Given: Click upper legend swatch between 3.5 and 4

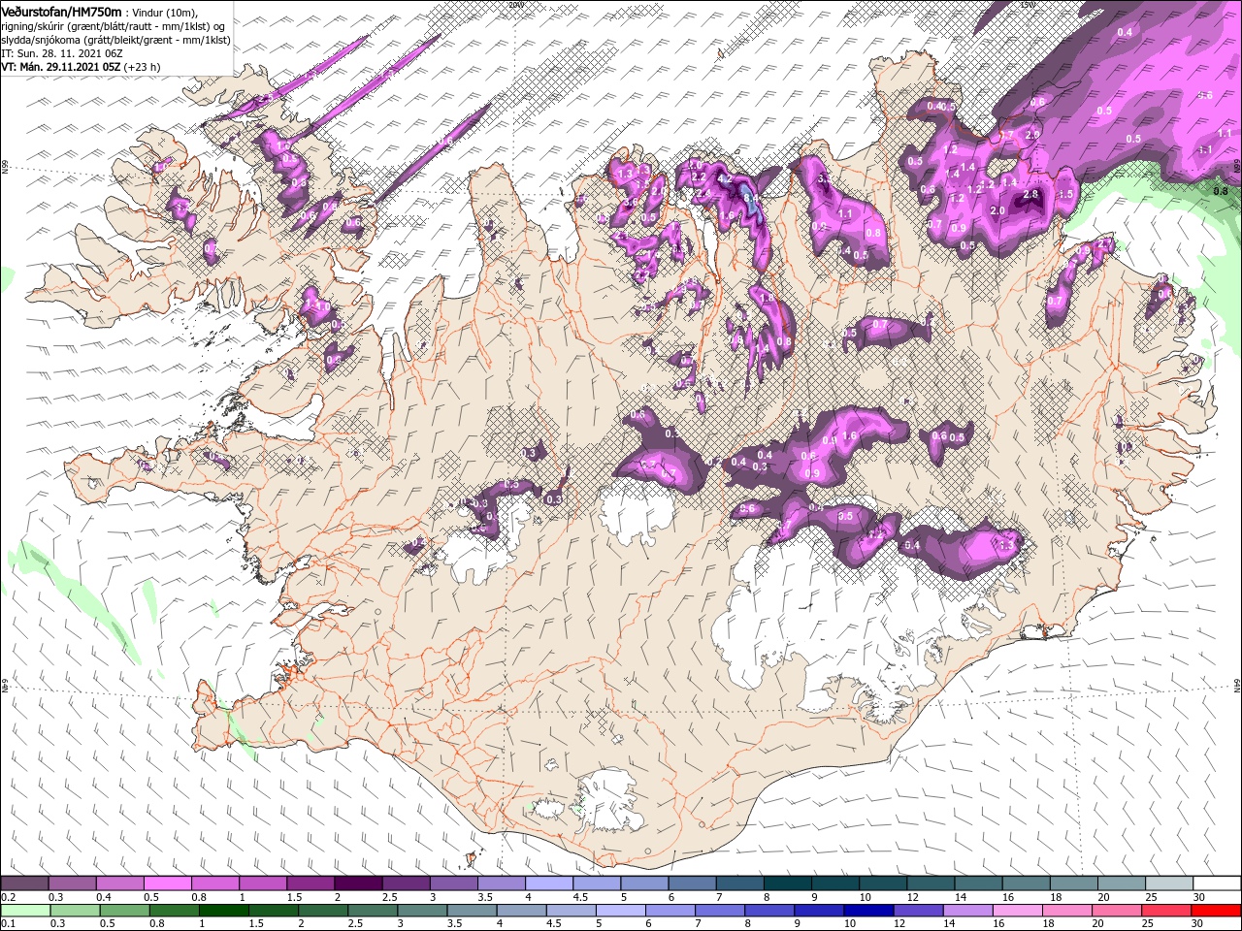Looking at the screenshot, I should [501, 883].
